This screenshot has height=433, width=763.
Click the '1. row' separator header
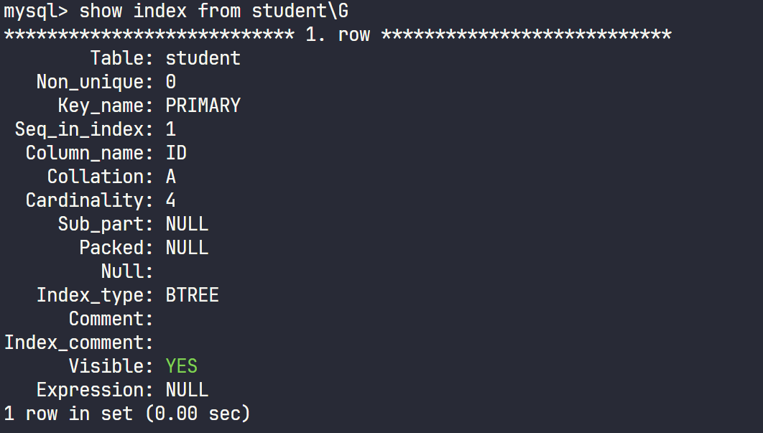tap(337, 34)
